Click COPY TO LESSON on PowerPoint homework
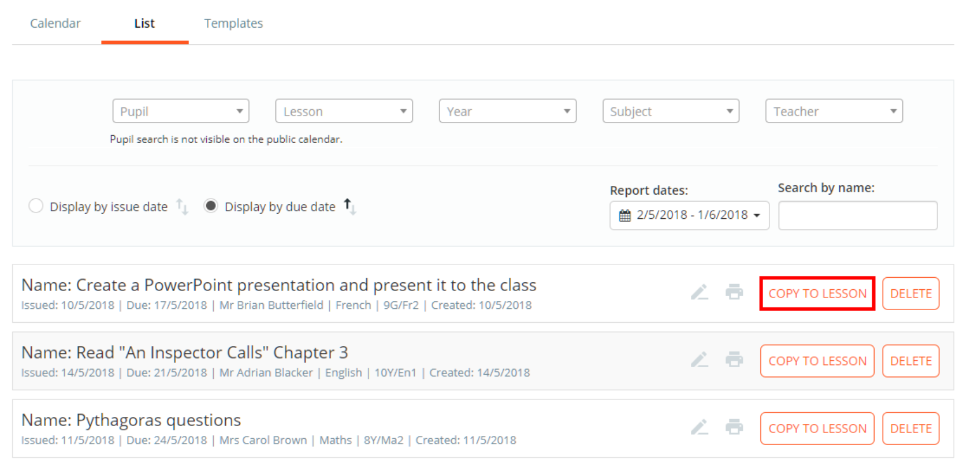The image size is (967, 470). [x=817, y=293]
